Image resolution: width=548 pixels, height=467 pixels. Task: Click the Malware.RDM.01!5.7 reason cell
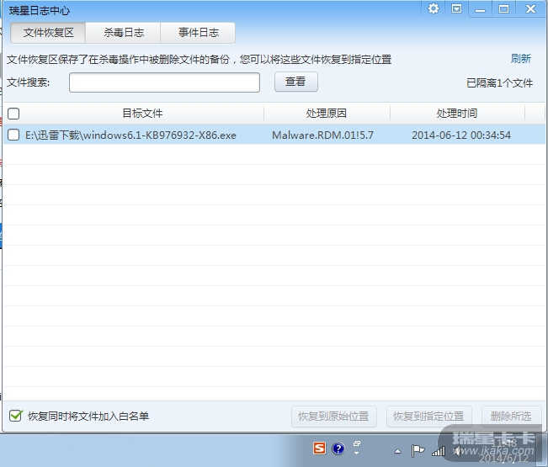click(322, 135)
